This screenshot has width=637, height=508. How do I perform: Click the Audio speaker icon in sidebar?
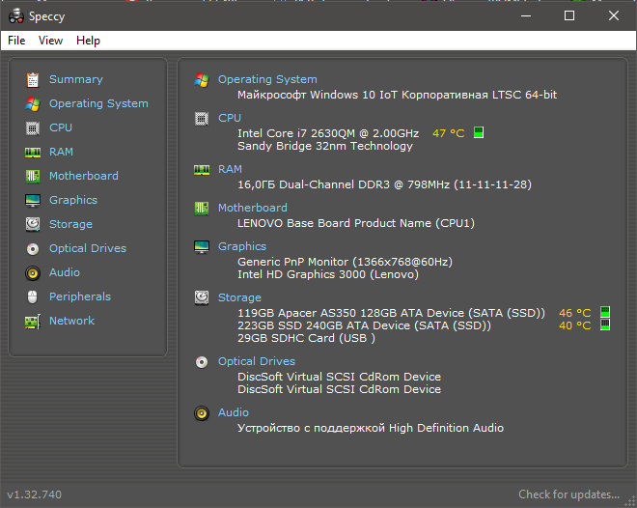click(33, 273)
